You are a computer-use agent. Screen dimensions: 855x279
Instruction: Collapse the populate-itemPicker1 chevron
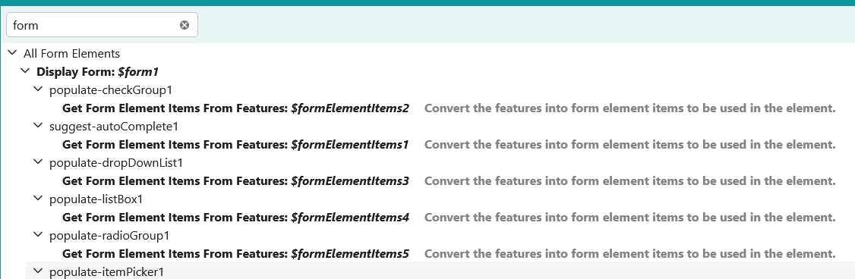[x=38, y=271]
